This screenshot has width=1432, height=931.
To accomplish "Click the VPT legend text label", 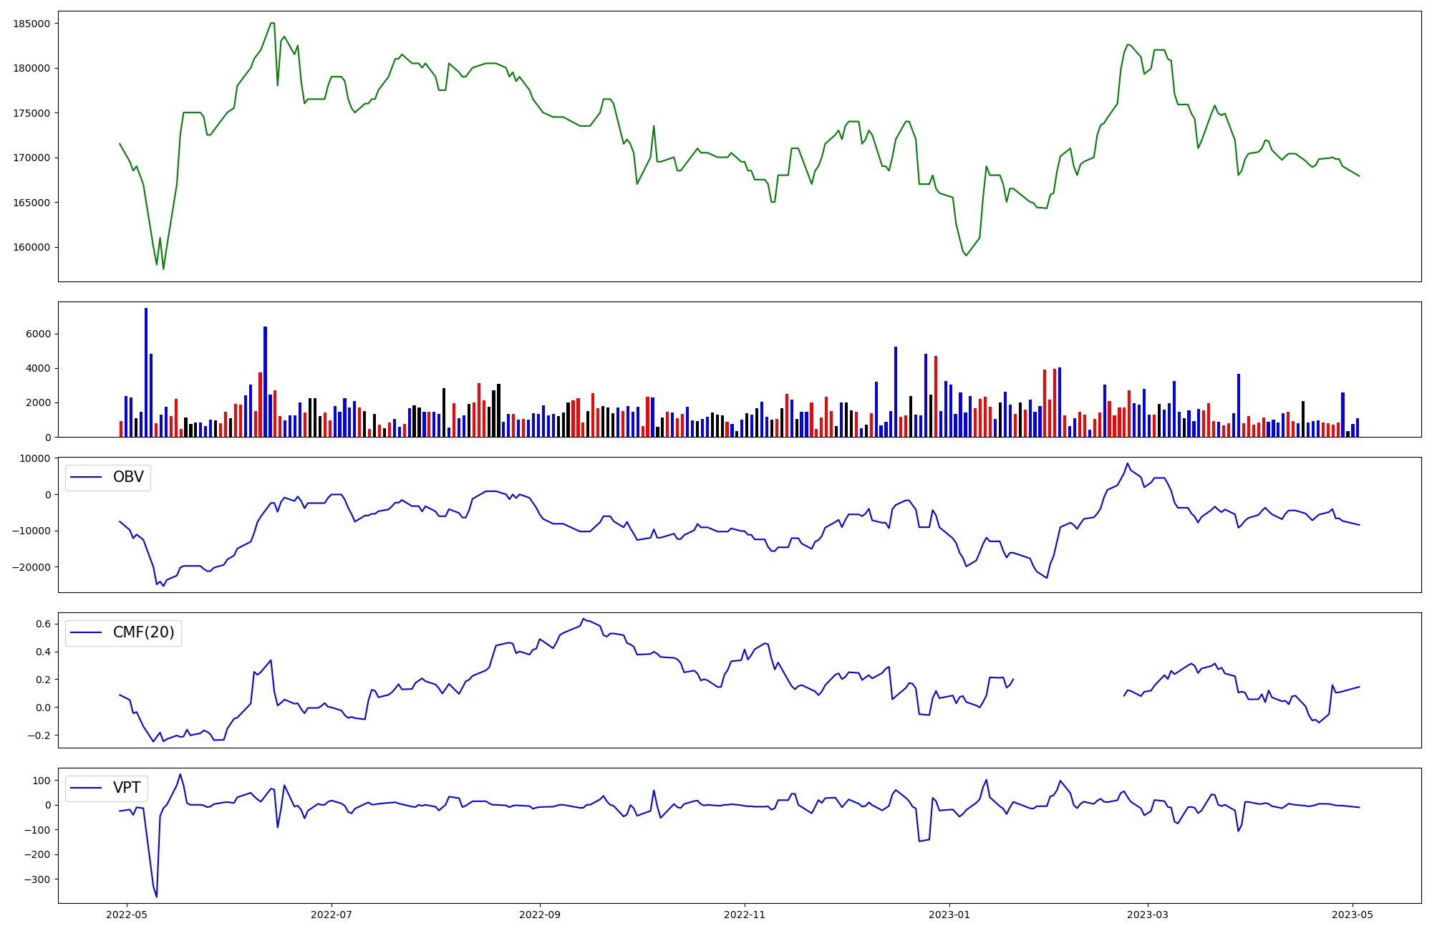I will (127, 788).
